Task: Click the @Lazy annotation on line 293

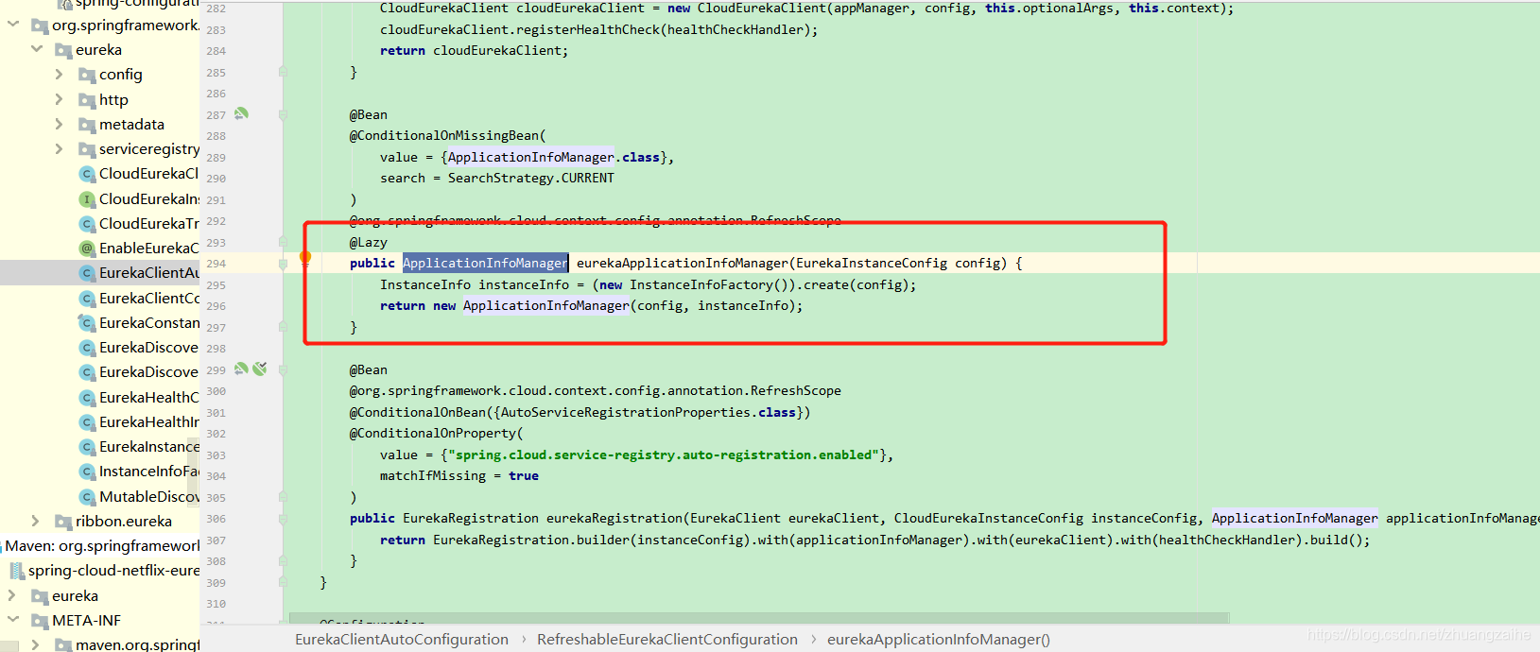Action: click(x=369, y=242)
